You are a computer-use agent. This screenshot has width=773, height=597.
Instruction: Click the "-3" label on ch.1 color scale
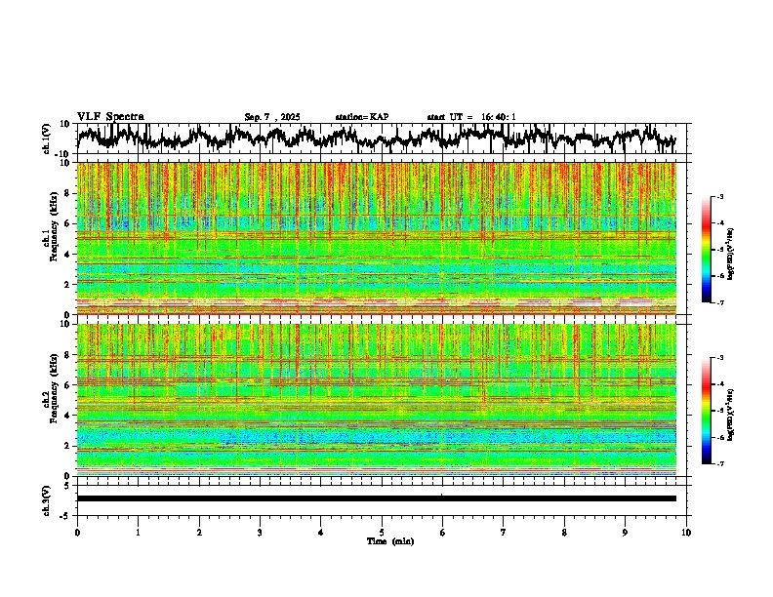720,196
